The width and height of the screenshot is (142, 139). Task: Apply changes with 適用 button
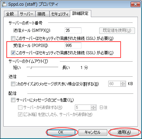tap(124, 132)
